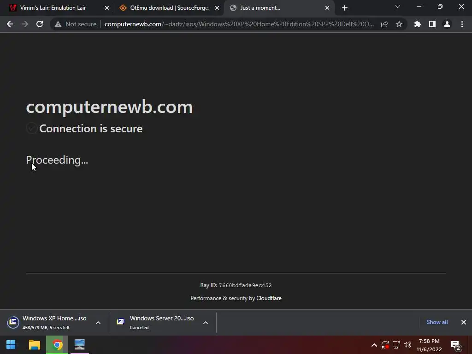
Task: Open a new tab
Action: click(x=345, y=8)
